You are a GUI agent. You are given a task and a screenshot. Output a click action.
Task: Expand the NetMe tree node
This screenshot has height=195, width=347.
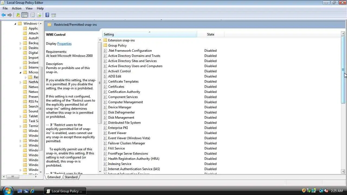click(x=20, y=82)
